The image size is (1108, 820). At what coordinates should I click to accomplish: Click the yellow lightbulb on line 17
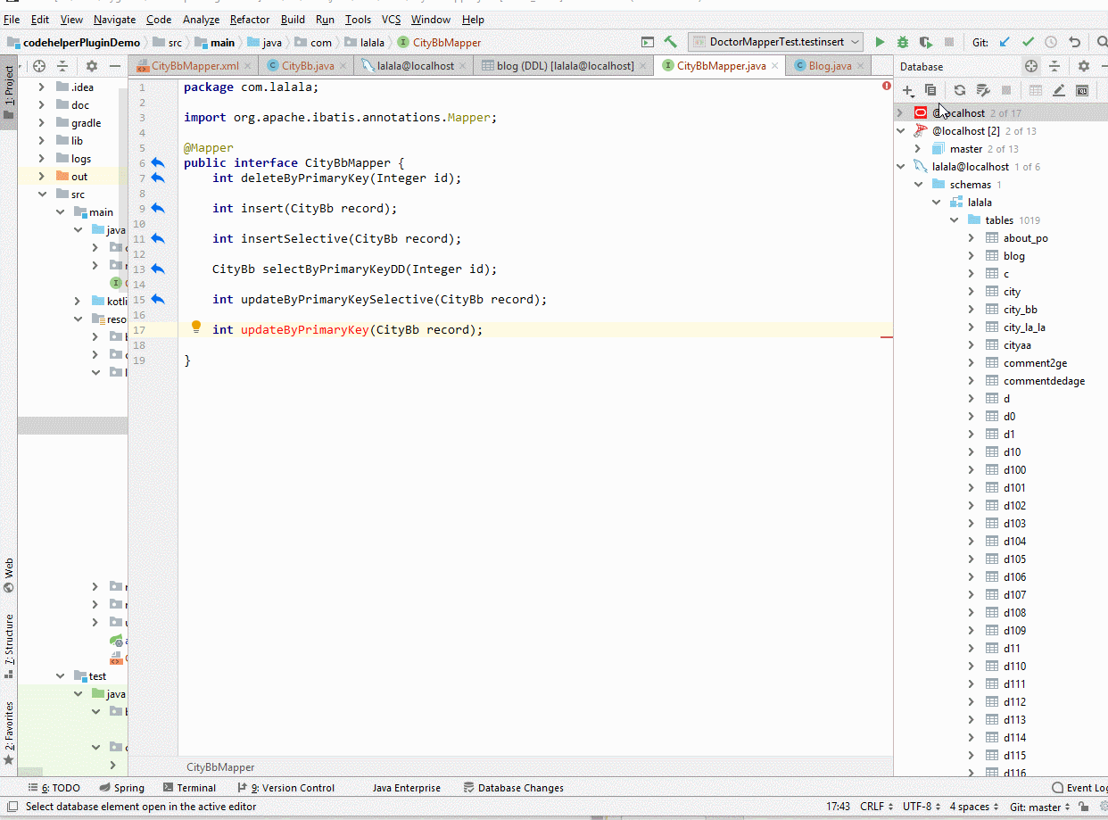(196, 327)
